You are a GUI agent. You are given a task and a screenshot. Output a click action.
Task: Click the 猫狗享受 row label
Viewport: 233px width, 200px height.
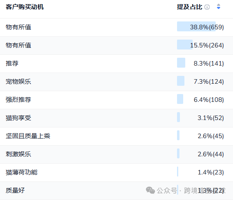pyautogui.click(x=18, y=118)
